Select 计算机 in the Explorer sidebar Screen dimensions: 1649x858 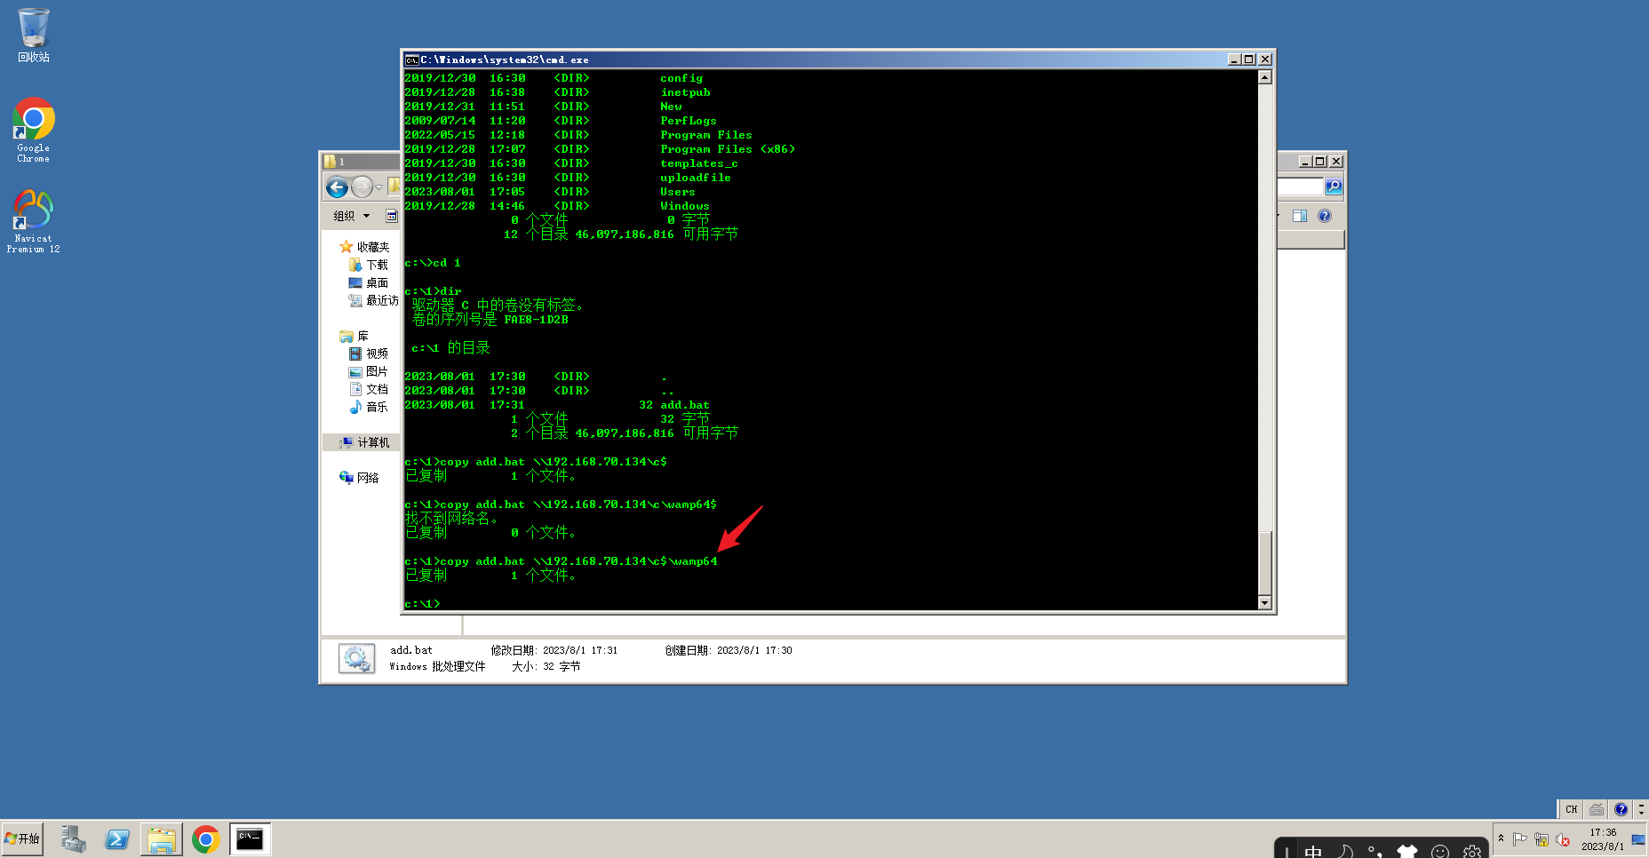371,441
